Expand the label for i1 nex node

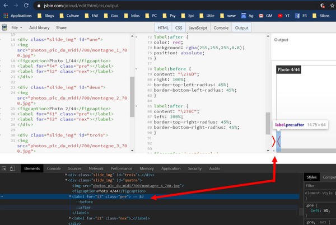pyautogui.click(x=70, y=218)
